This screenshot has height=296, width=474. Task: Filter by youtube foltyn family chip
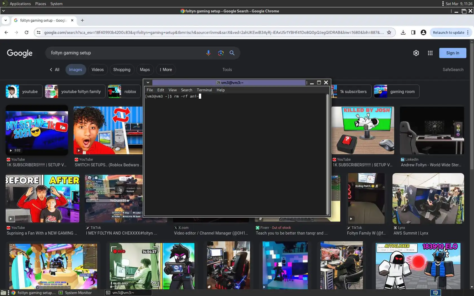pyautogui.click(x=75, y=91)
